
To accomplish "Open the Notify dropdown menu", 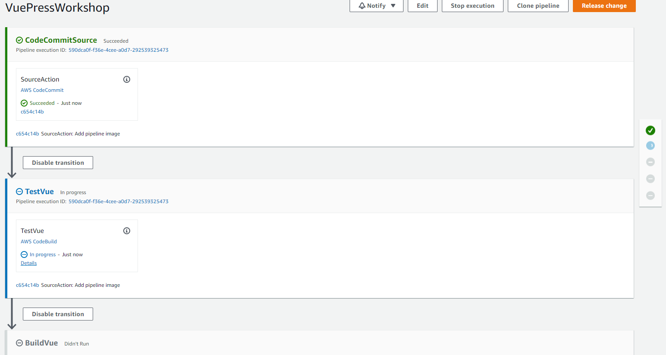I will (x=376, y=6).
